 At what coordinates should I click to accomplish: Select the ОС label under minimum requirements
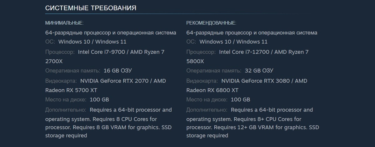(50, 42)
